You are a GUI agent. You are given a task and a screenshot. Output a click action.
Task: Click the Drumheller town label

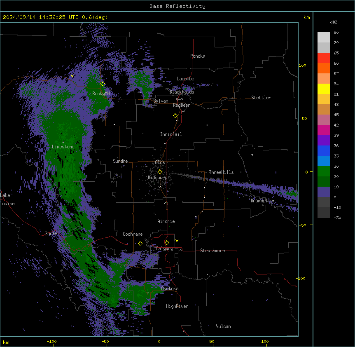pyautogui.click(x=263, y=201)
